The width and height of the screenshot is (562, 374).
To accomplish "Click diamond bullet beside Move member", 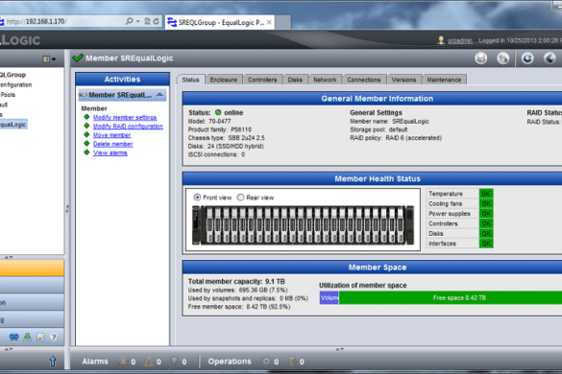I will pyautogui.click(x=86, y=134).
